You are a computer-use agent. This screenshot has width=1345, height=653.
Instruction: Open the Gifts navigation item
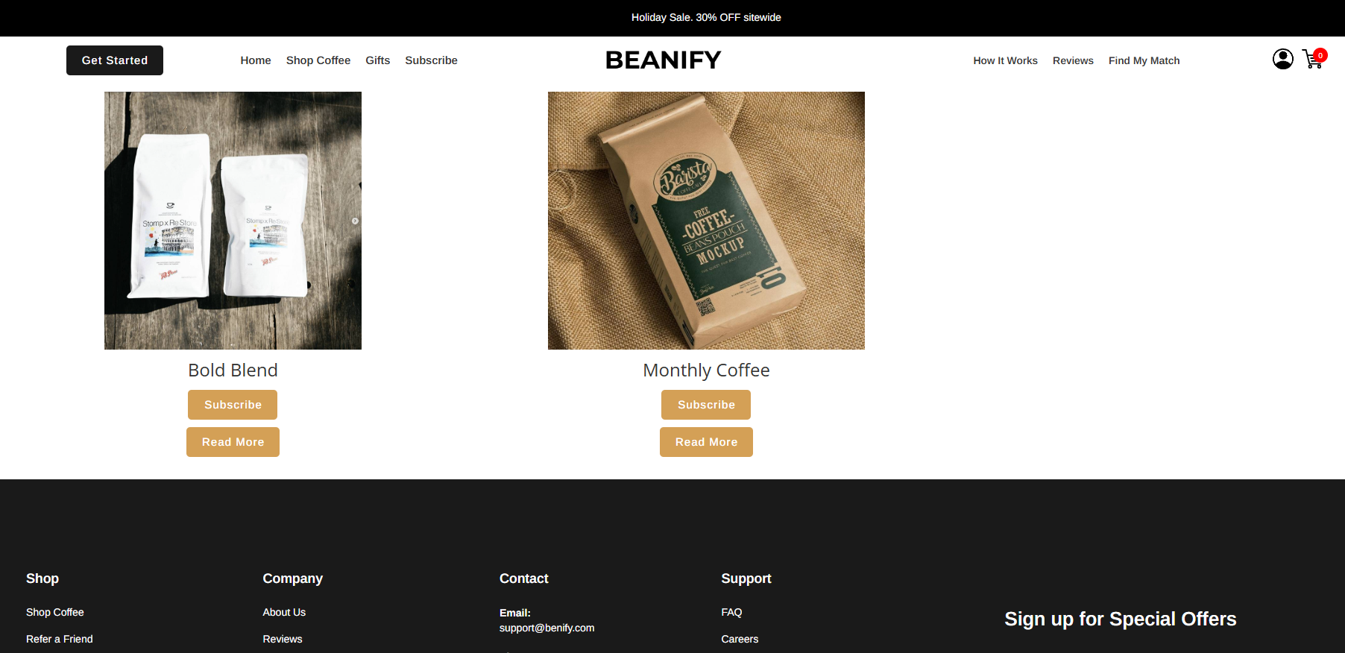point(378,60)
